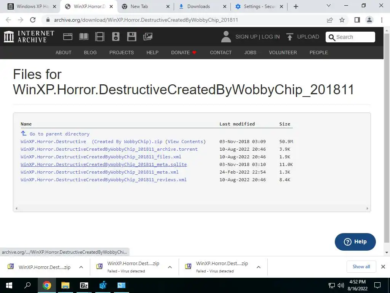Open the Web (Wayback) media icon
This screenshot has height=293, width=390.
click(x=68, y=37)
